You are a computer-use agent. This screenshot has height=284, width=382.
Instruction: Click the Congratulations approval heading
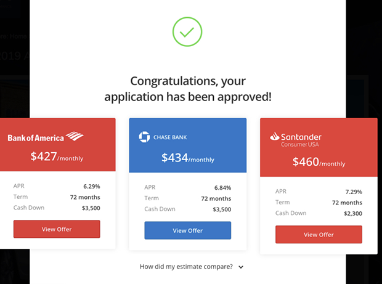[x=188, y=89]
